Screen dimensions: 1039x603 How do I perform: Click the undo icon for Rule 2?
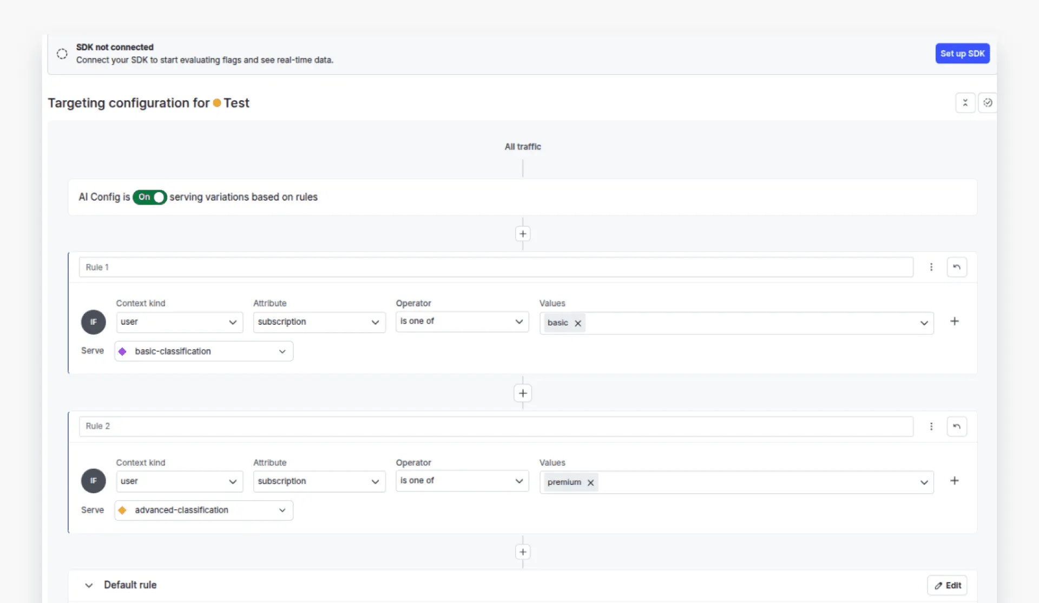coord(956,427)
